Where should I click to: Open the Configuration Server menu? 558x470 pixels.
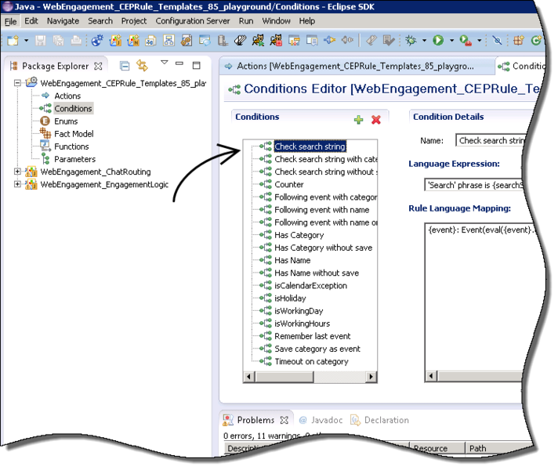193,21
